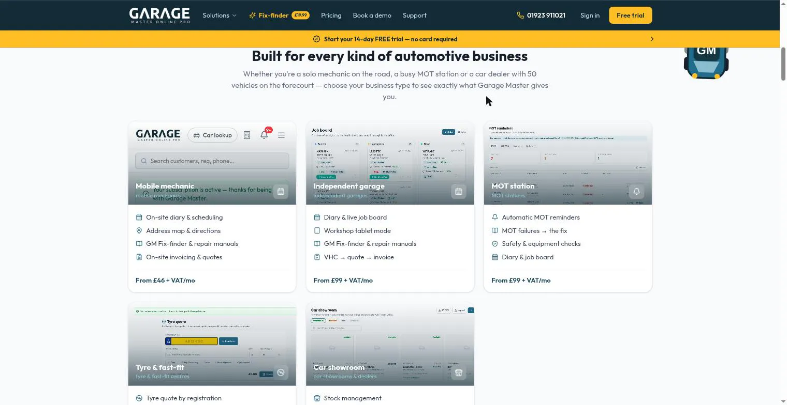This screenshot has height=405, width=787.
Task: Click Sign in
Action: (x=590, y=15)
